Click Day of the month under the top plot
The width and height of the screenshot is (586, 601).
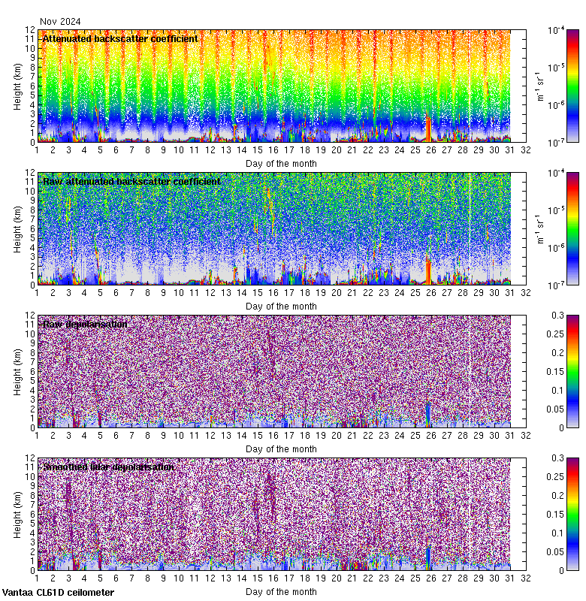click(281, 163)
